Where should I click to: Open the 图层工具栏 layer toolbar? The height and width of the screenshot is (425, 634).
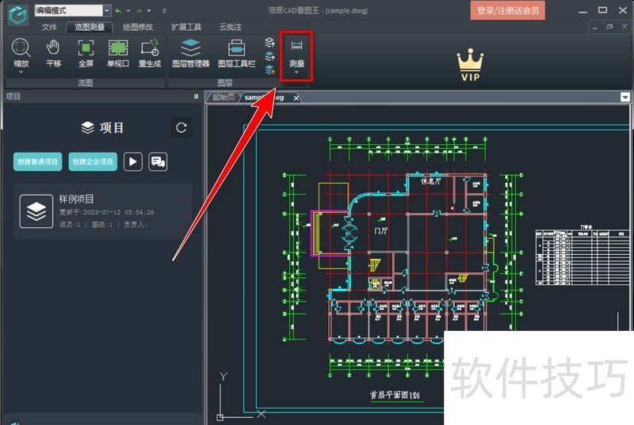point(237,52)
